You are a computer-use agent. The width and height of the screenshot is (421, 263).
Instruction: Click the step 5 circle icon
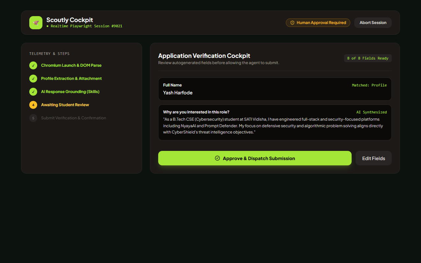[33, 118]
